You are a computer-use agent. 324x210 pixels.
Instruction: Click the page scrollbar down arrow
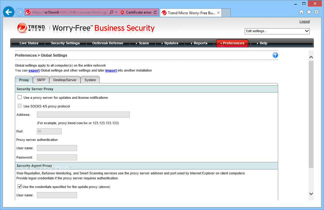pos(311,194)
